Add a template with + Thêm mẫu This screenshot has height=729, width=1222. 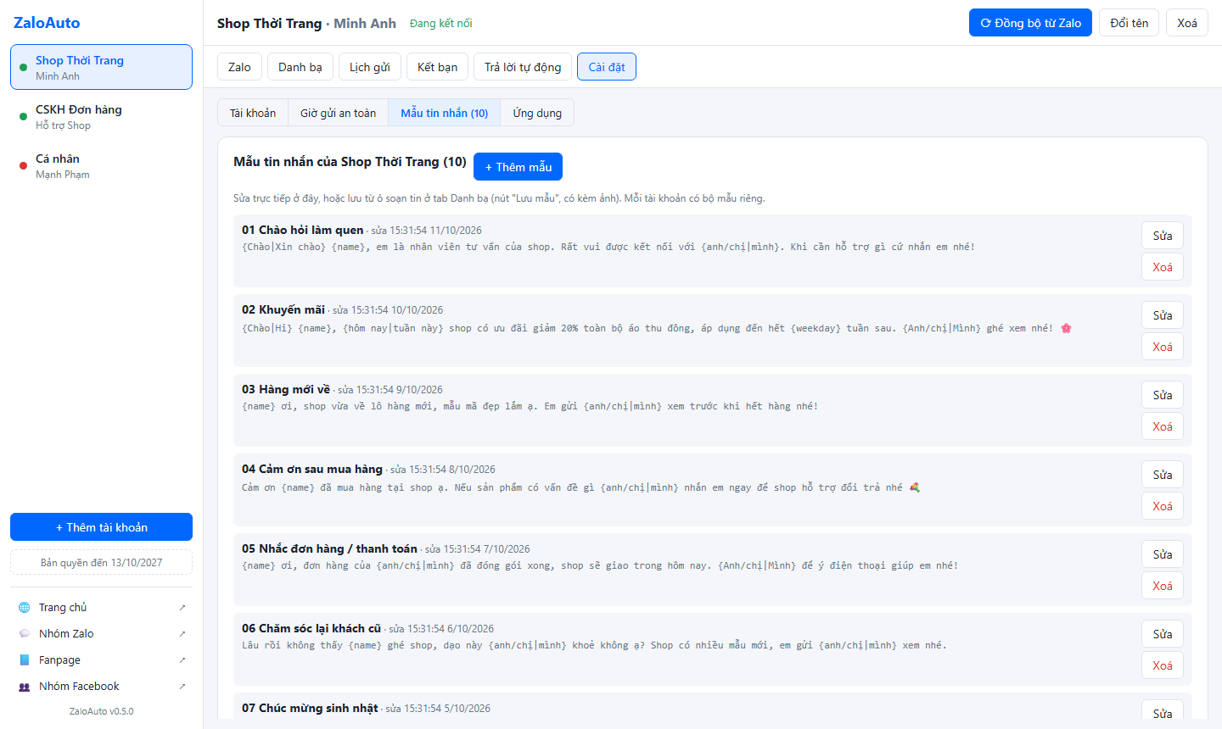click(519, 167)
